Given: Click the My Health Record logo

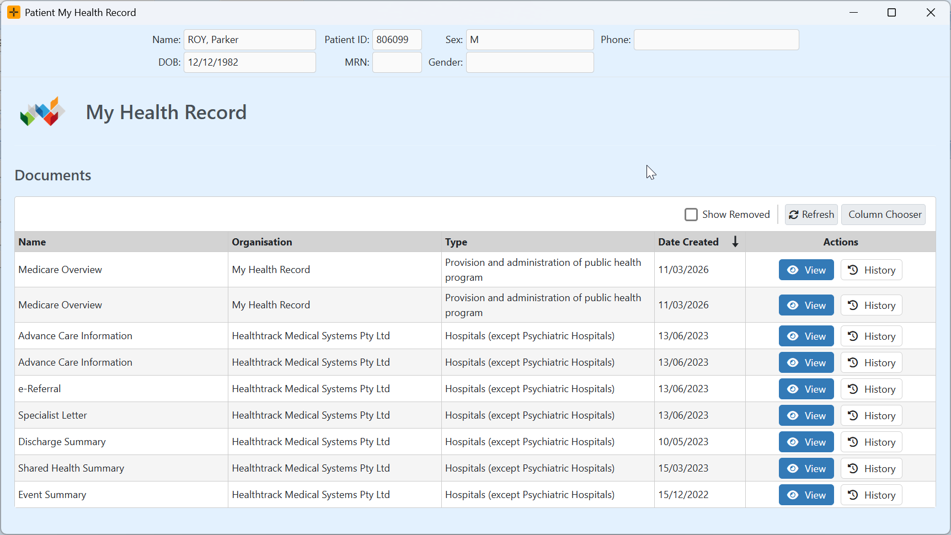Looking at the screenshot, I should 42,112.
